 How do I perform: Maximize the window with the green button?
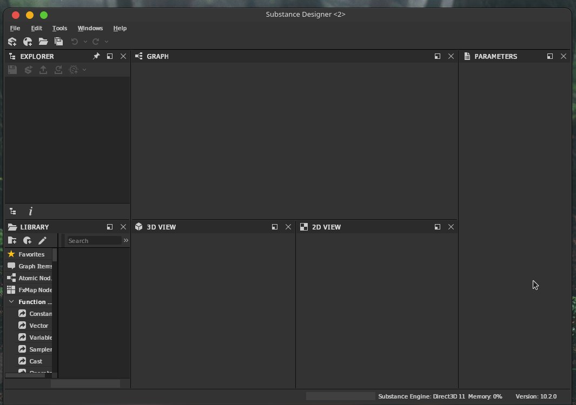44,15
